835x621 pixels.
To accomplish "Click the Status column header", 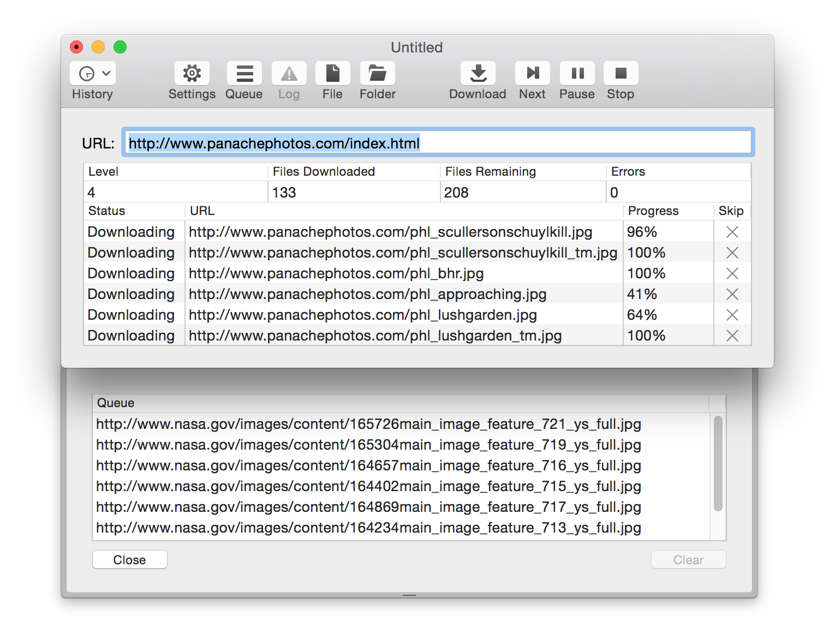I will [107, 211].
